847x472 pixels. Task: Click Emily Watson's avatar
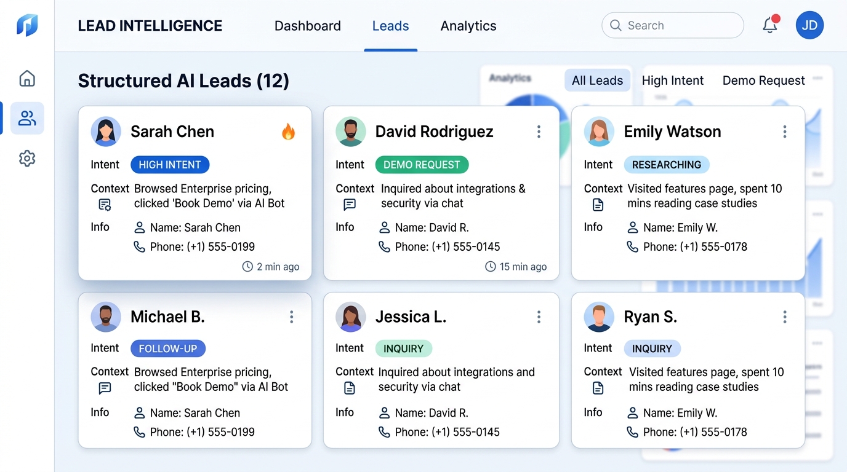point(599,132)
